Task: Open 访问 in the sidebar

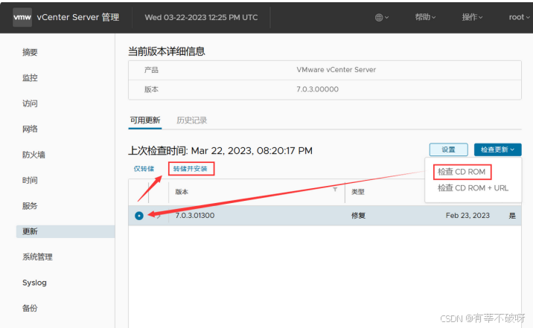Action: tap(30, 103)
